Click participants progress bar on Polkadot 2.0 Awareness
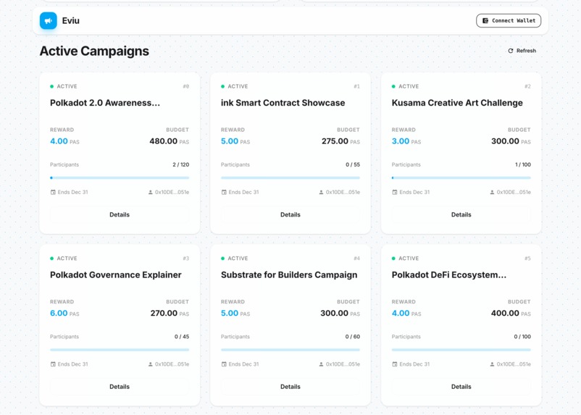The image size is (581, 415). 120,178
